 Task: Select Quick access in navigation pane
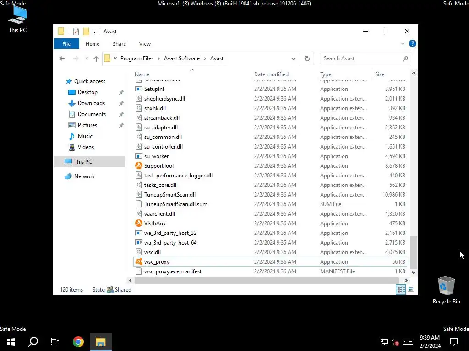pos(89,81)
